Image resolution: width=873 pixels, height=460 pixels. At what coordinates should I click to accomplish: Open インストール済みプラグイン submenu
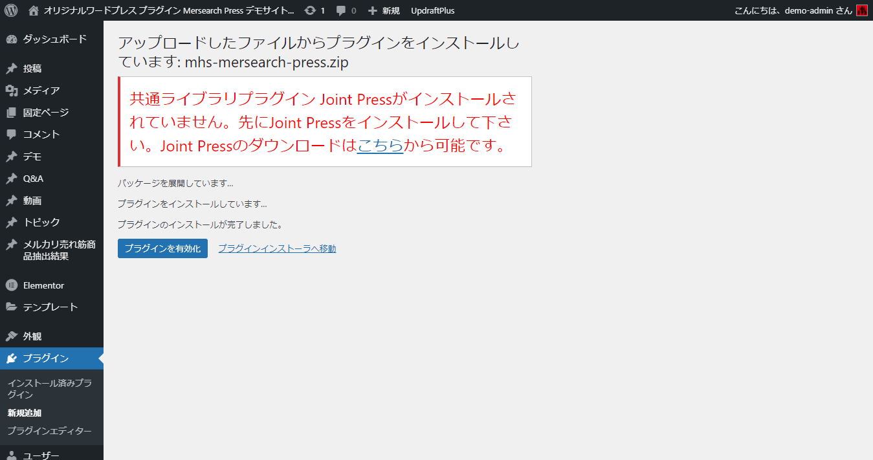(50, 389)
